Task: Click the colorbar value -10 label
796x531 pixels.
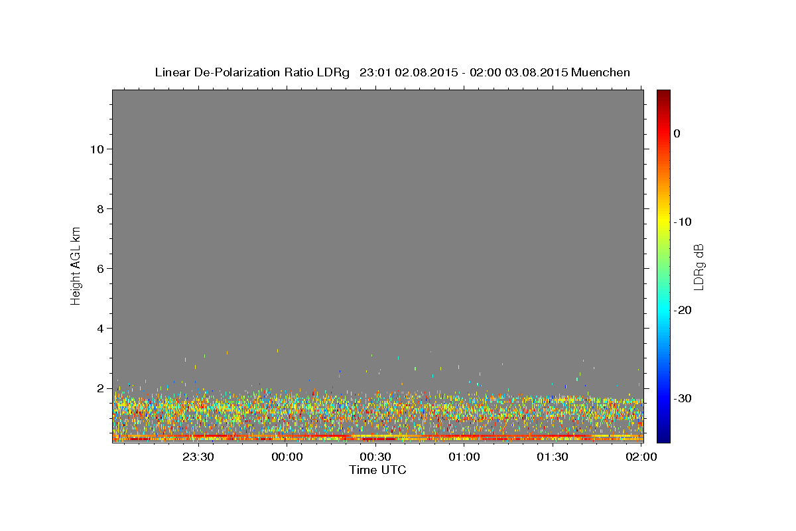Action: pos(683,222)
